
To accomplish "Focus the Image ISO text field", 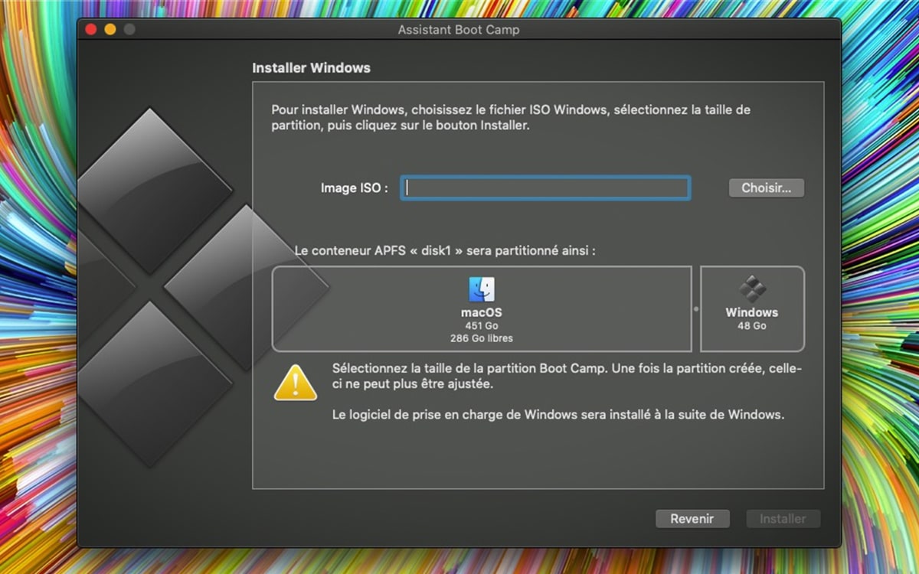I will (545, 188).
